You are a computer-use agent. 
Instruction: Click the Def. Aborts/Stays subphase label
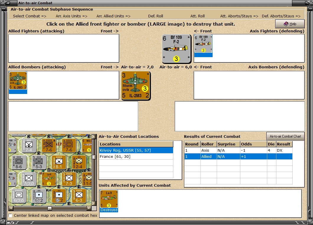[281, 16]
